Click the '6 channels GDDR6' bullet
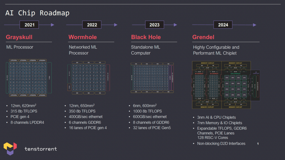The height and width of the screenshot is (160, 285). (85, 122)
